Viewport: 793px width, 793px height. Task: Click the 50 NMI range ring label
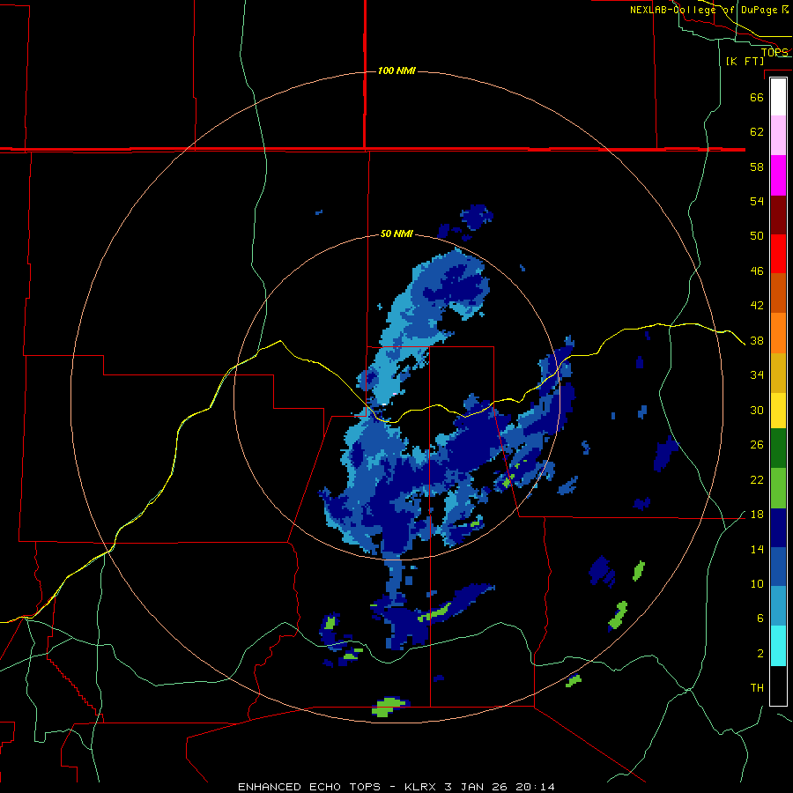click(396, 233)
